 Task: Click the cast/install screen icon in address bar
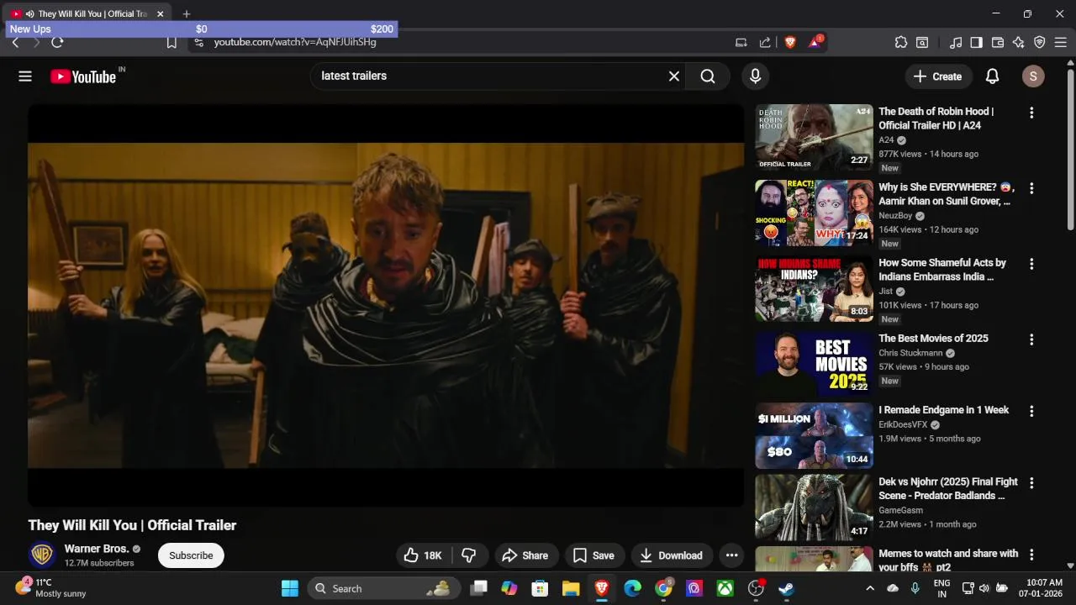[x=741, y=42]
